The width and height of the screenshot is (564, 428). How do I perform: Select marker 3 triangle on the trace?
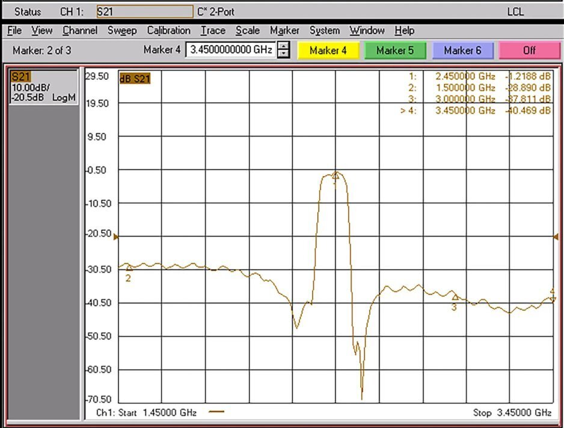click(x=455, y=297)
